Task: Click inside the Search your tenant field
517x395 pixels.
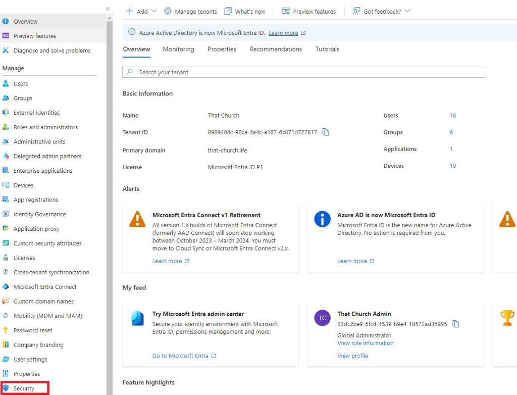Action: click(303, 72)
